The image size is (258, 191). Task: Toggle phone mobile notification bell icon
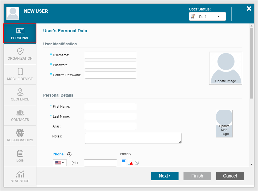(130, 163)
